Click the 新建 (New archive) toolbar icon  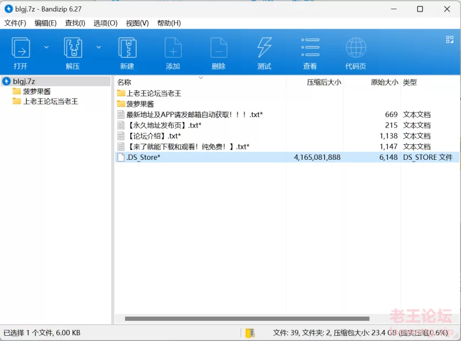(127, 47)
